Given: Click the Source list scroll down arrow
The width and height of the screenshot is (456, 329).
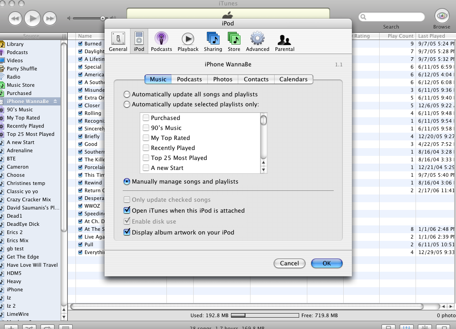Looking at the screenshot, I should click(64, 317).
